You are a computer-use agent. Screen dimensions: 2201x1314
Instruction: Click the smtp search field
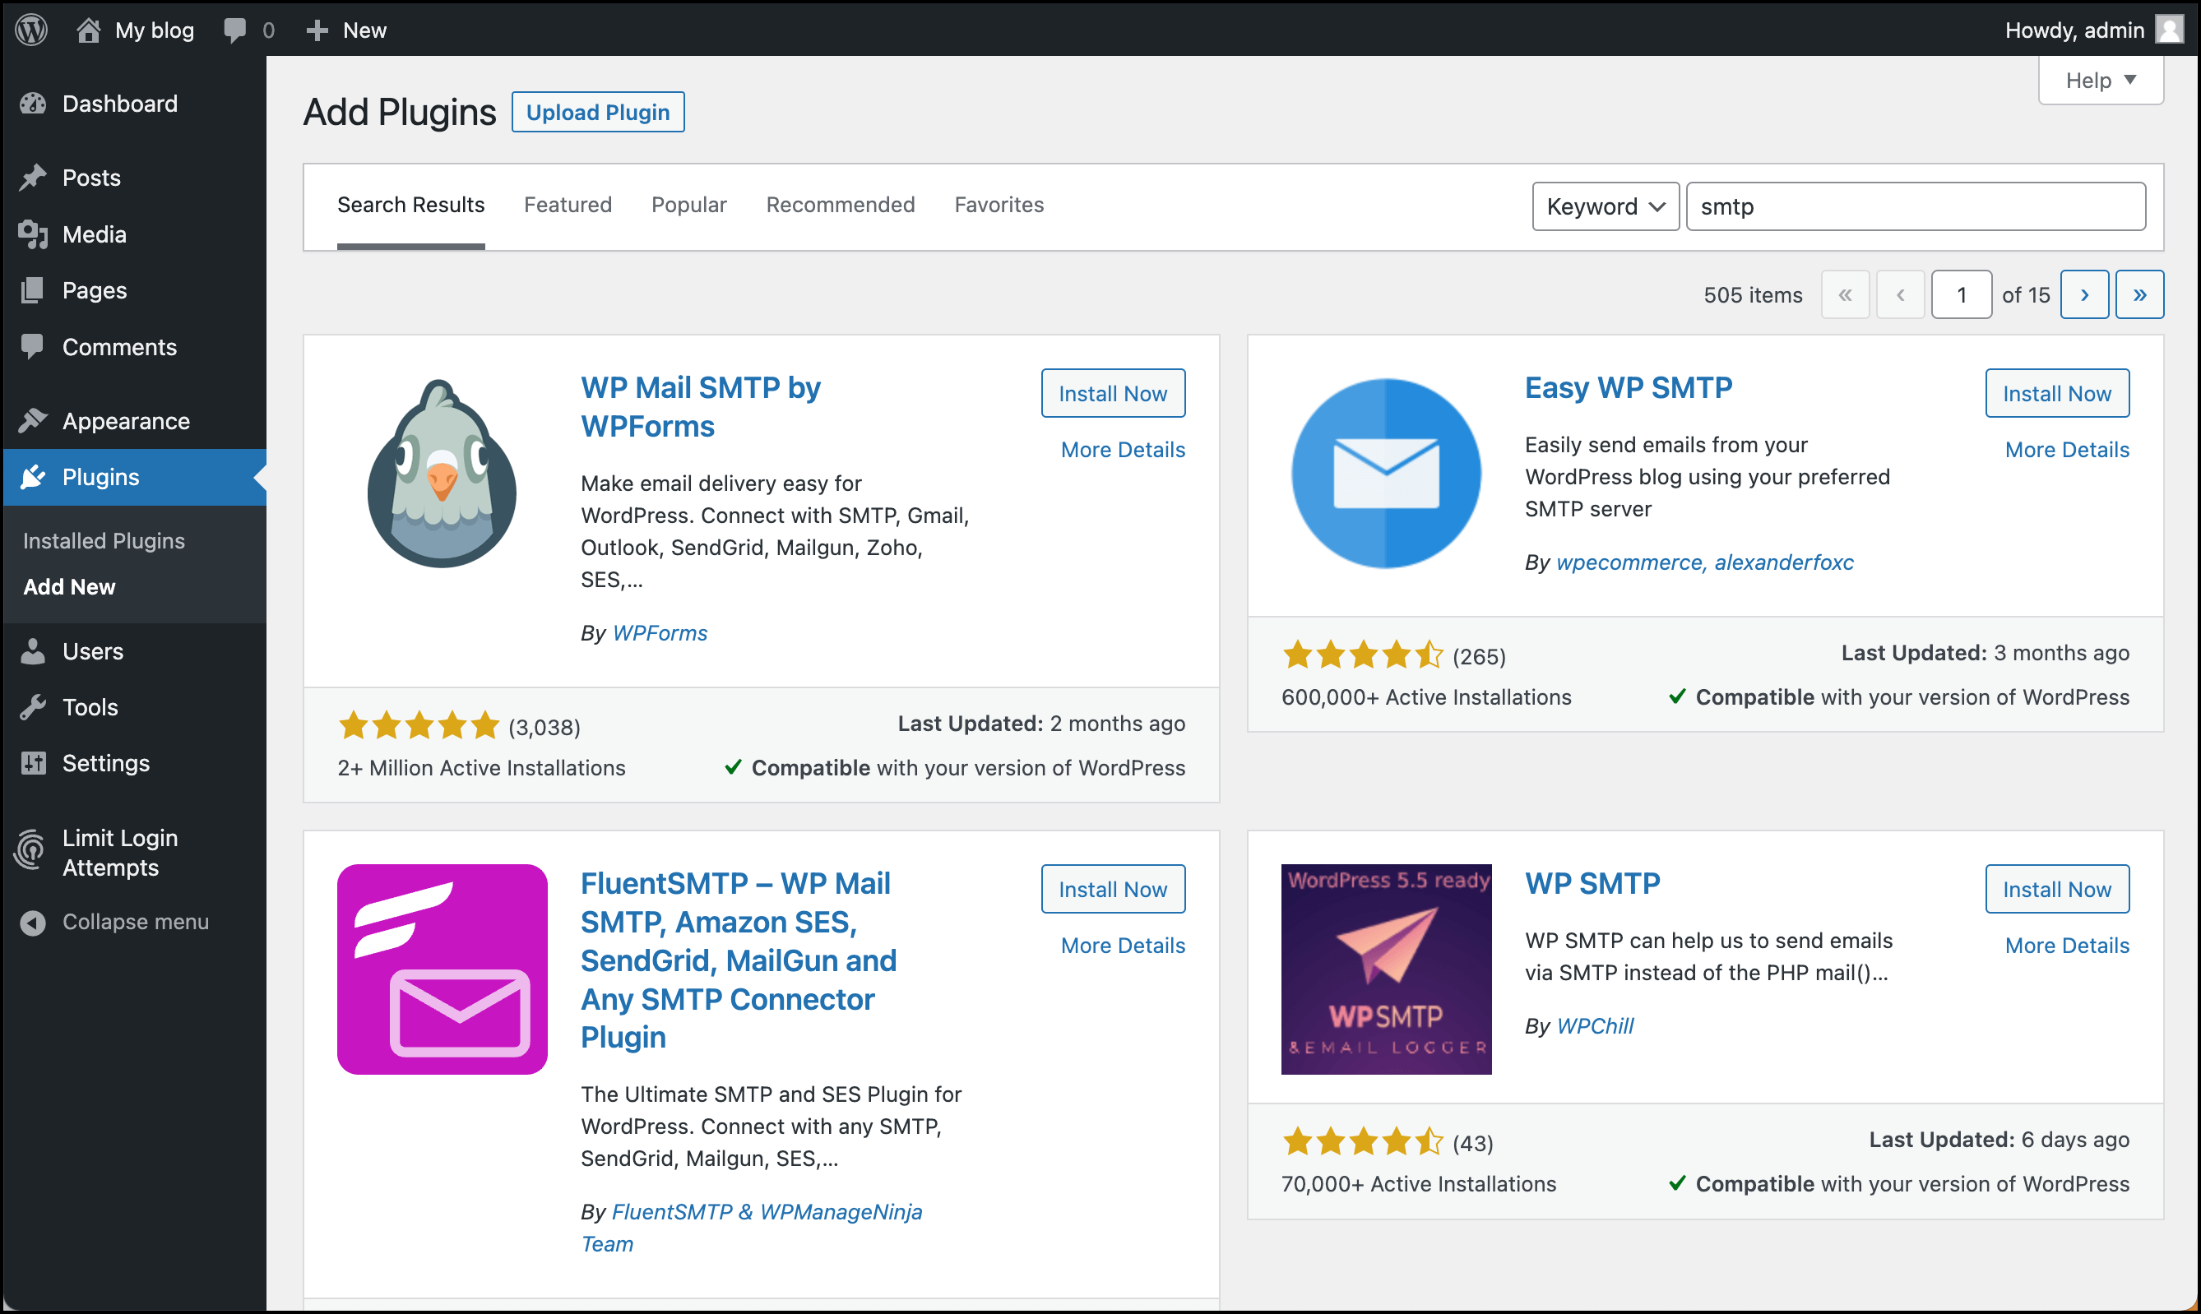(x=1916, y=206)
